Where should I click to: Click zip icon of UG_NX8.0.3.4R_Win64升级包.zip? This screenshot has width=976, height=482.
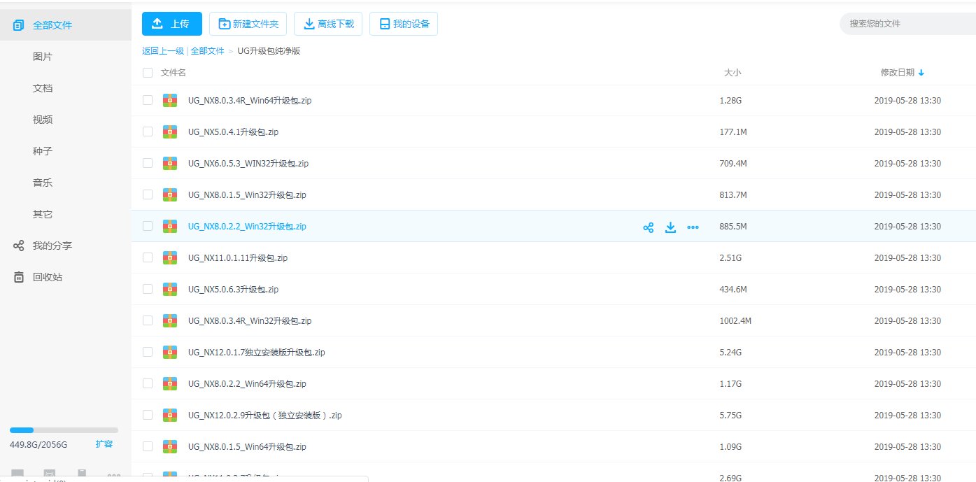[x=169, y=100]
